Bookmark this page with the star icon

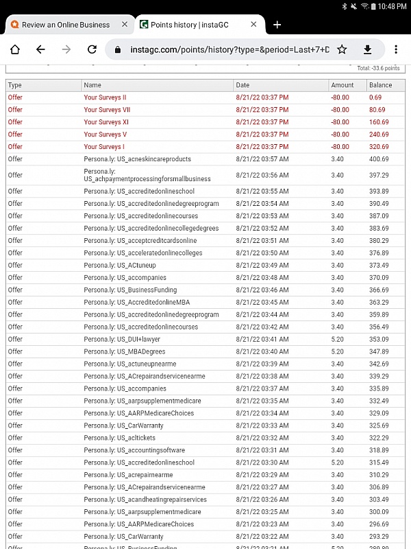click(x=342, y=49)
